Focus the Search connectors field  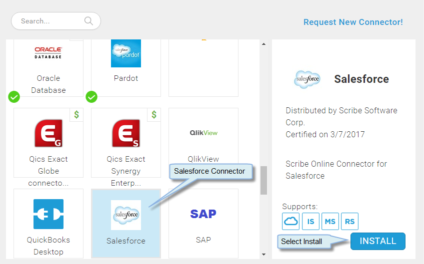[x=56, y=21]
